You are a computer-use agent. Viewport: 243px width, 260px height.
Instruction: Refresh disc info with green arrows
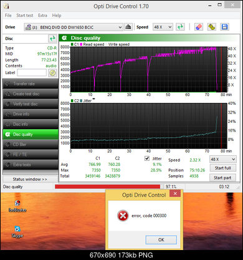52,39
